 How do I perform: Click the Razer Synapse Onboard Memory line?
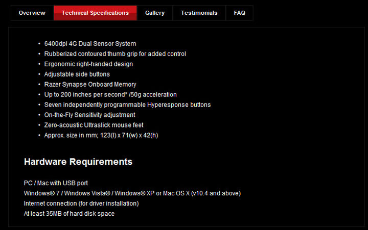click(90, 85)
